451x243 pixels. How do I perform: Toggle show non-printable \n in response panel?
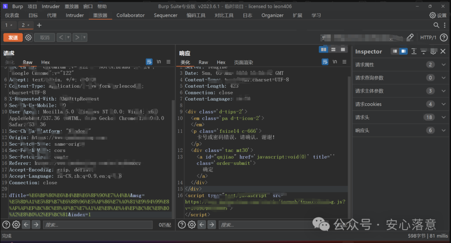point(335,62)
